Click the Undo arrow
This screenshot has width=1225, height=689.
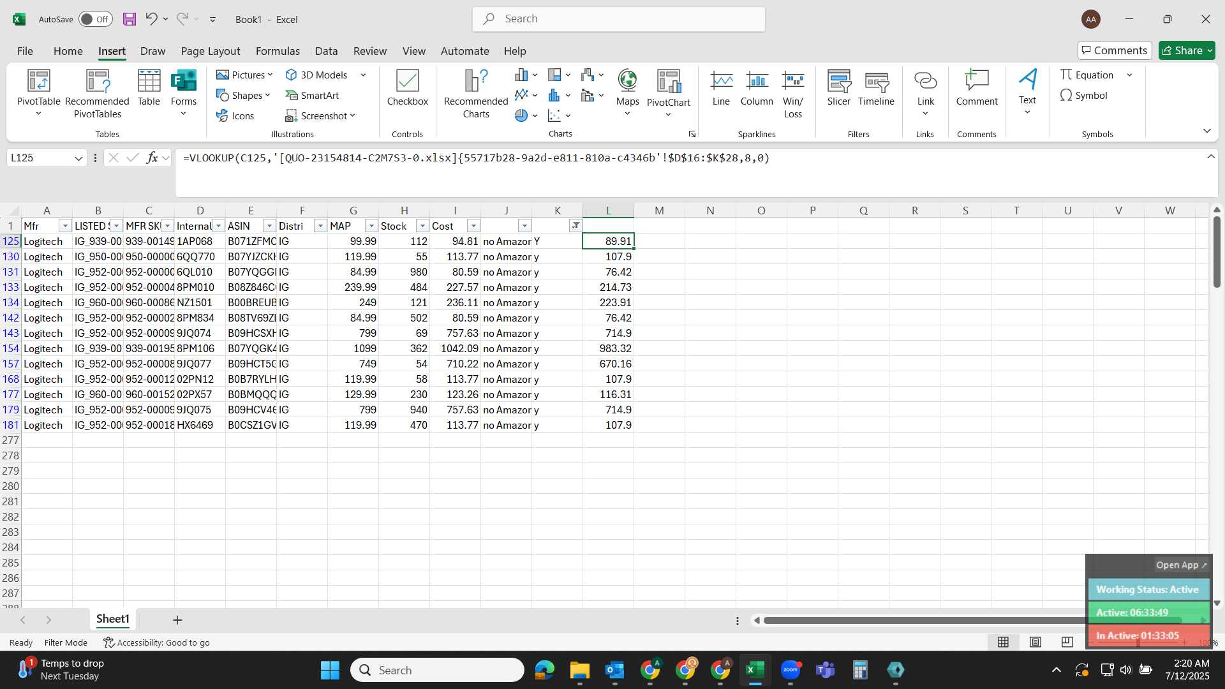click(x=151, y=19)
